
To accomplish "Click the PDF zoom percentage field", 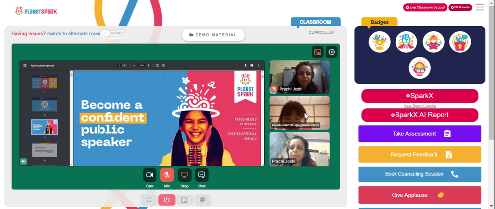I will click(141, 66).
